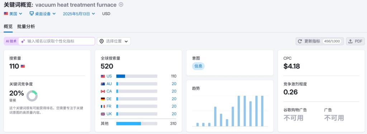
Task: Click the last bar in 趋势 chart
Action: click(262, 111)
